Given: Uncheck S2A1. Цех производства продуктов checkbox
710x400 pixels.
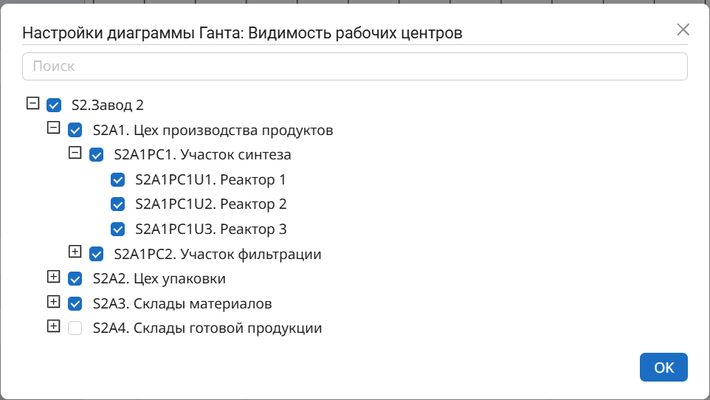Looking at the screenshot, I should [75, 131].
